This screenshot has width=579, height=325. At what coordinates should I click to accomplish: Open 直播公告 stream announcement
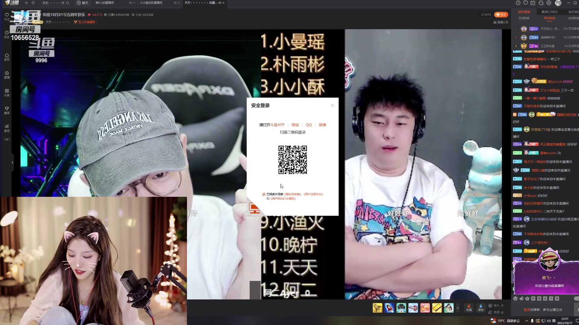(501, 22)
